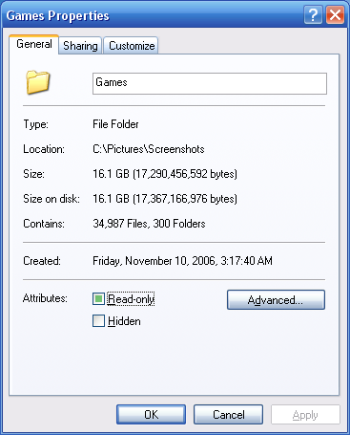
Task: Click the File Folder type value
Action: pos(115,124)
